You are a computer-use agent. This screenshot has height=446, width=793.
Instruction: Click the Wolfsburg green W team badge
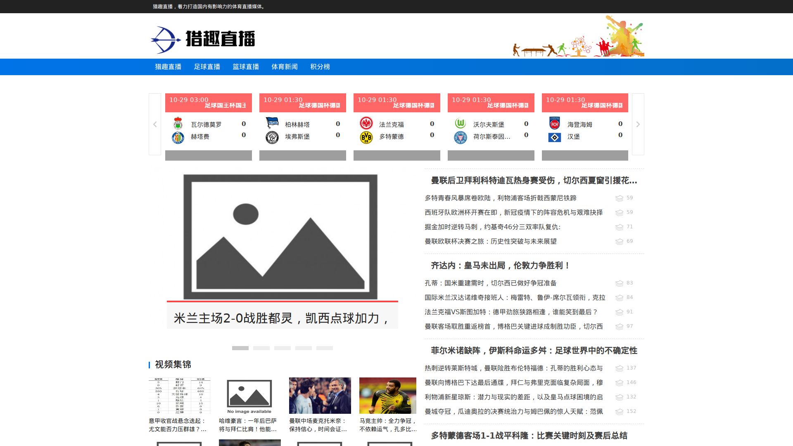[x=460, y=123]
